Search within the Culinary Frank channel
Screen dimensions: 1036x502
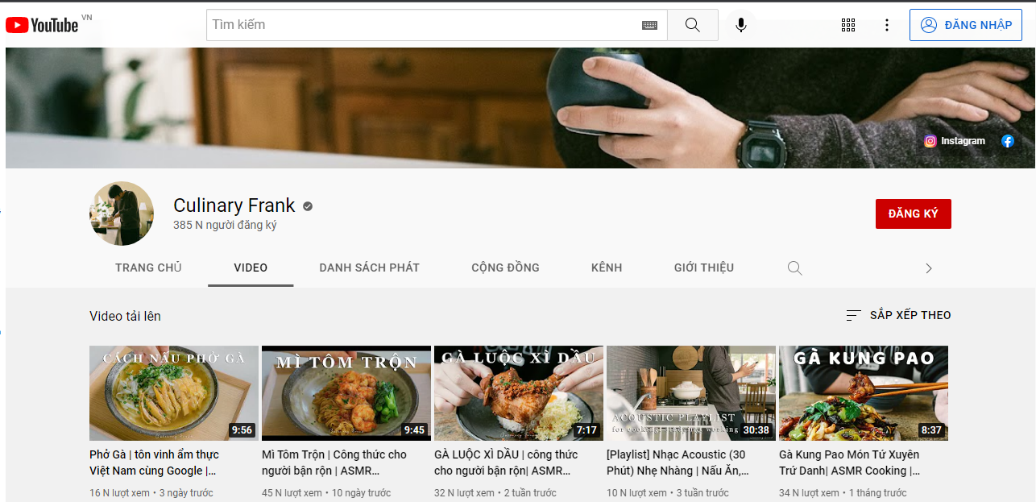(x=794, y=268)
